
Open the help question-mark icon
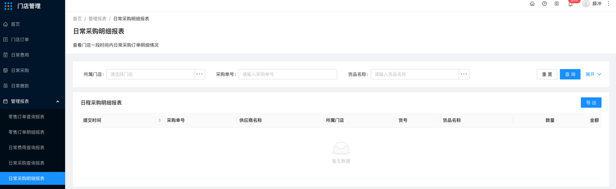(x=544, y=4)
